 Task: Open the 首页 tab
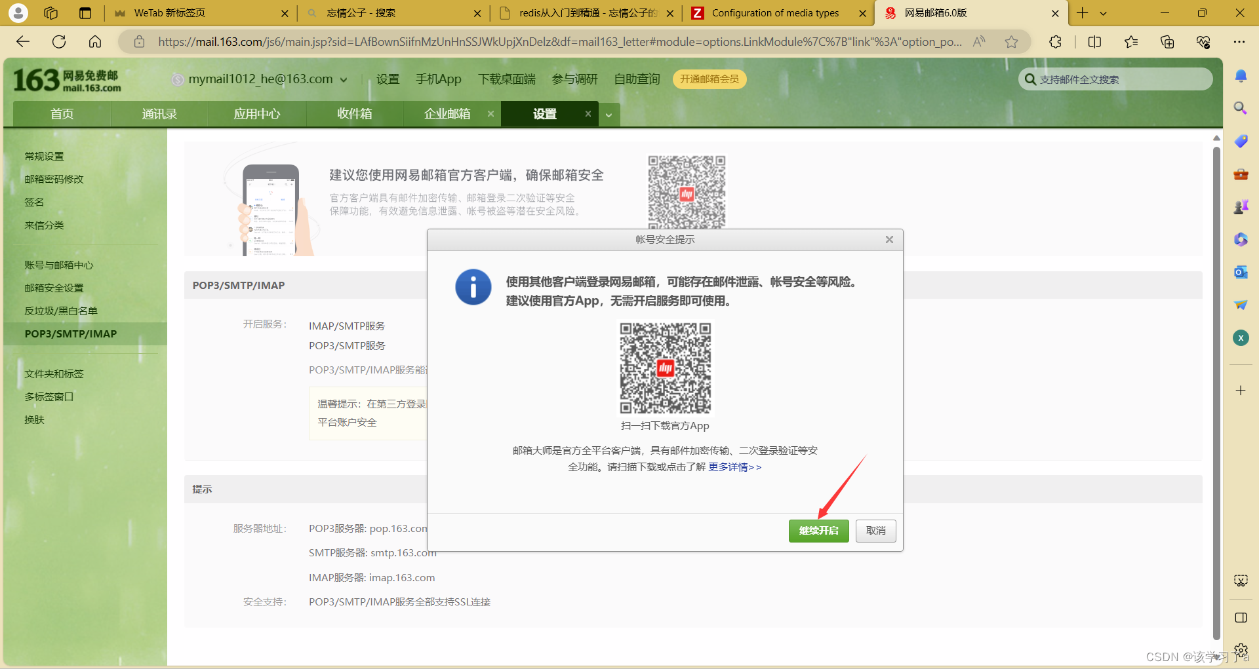62,114
